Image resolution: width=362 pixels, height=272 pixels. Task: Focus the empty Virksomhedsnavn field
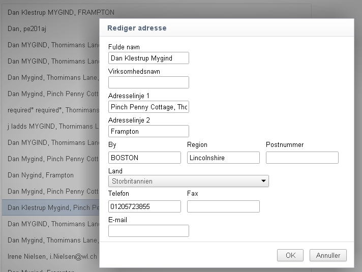click(x=148, y=82)
